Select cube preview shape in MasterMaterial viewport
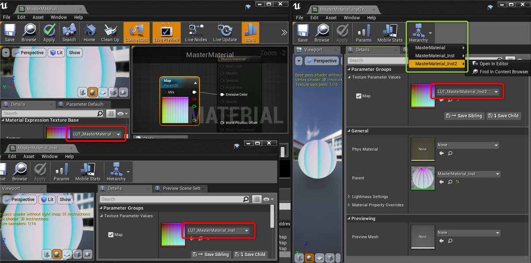531x263 pixels. (x=113, y=92)
